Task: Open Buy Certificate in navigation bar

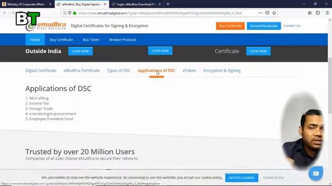Action: pyautogui.click(x=61, y=40)
